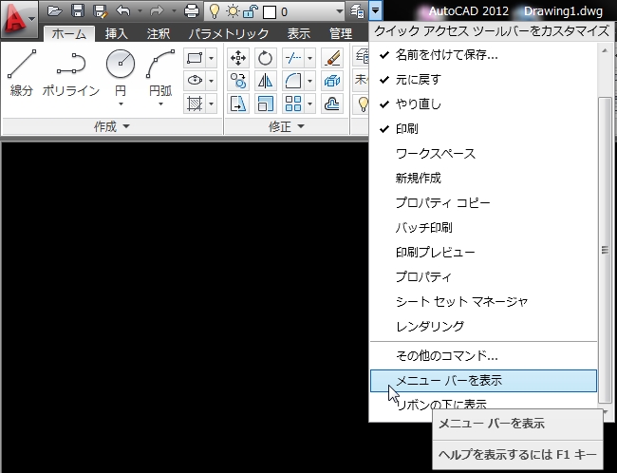Uncheck やり直し in customize menu
Screen dimensions: 617x473
click(483, 104)
